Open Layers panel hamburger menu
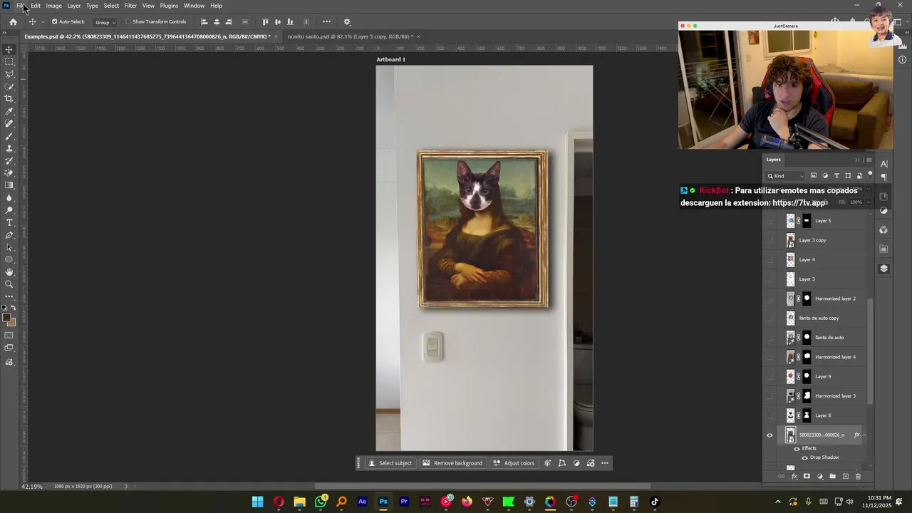Image resolution: width=912 pixels, height=513 pixels. [x=869, y=160]
